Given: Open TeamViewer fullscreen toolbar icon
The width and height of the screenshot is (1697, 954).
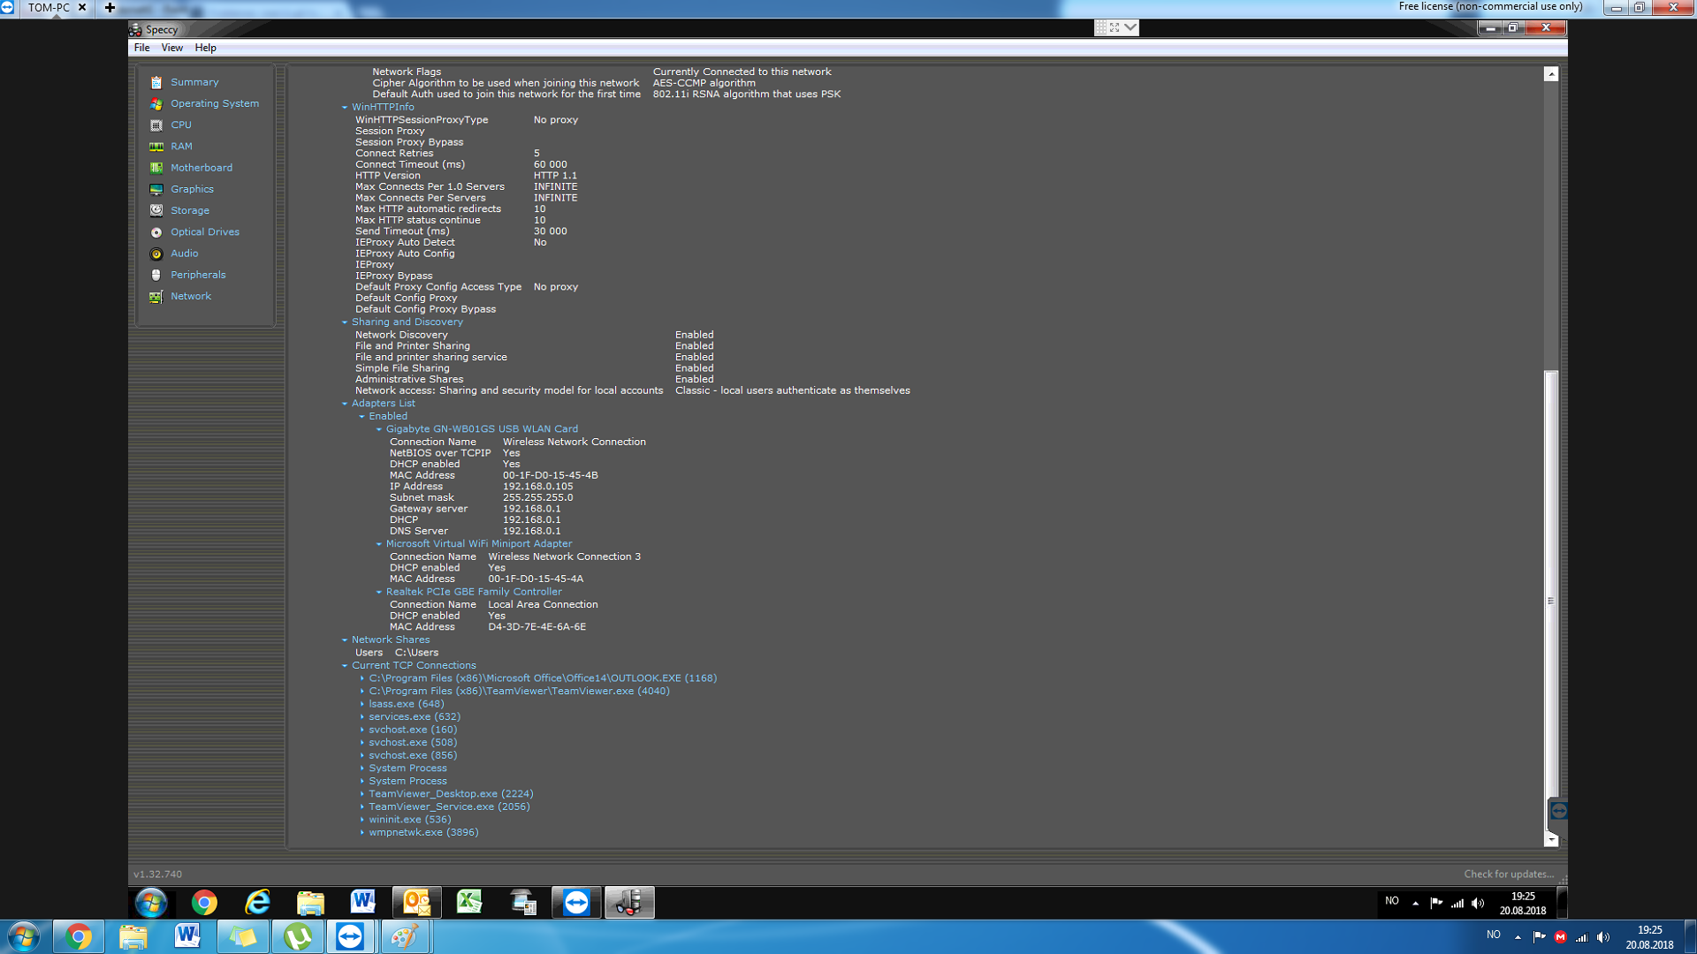Looking at the screenshot, I should pyautogui.click(x=1115, y=27).
